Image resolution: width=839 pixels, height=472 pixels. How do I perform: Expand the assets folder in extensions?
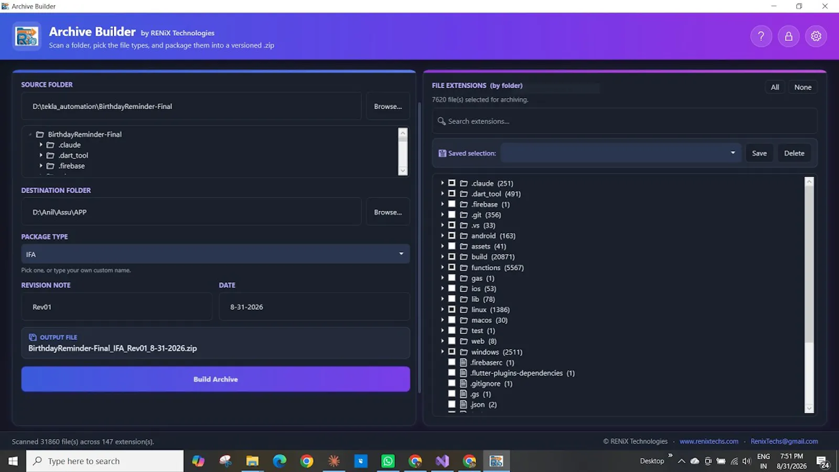click(x=442, y=246)
